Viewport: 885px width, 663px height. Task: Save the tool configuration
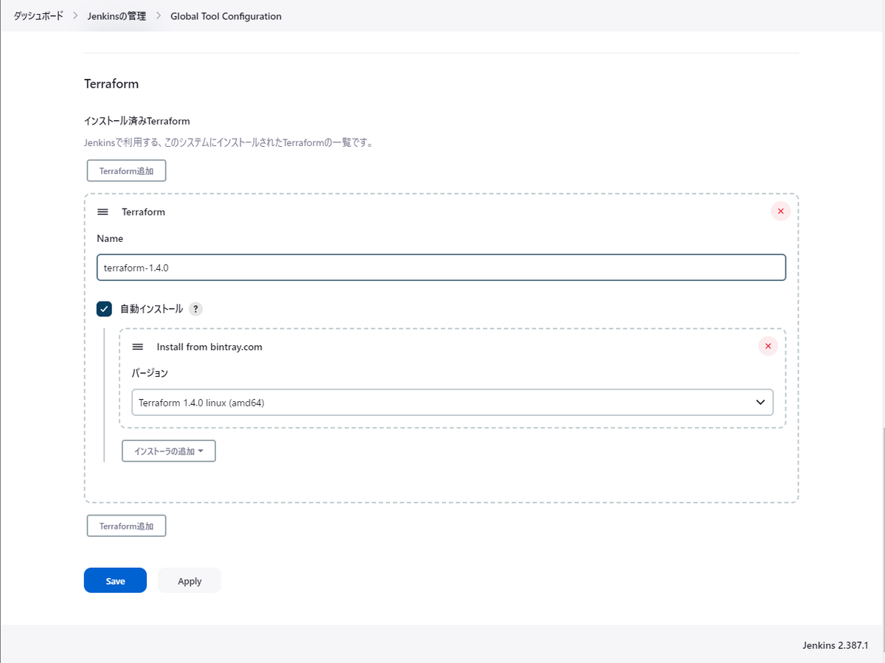115,580
